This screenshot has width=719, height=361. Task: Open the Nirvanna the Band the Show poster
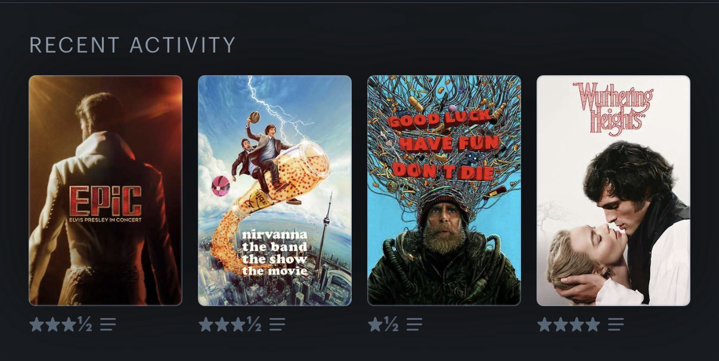pyautogui.click(x=275, y=190)
